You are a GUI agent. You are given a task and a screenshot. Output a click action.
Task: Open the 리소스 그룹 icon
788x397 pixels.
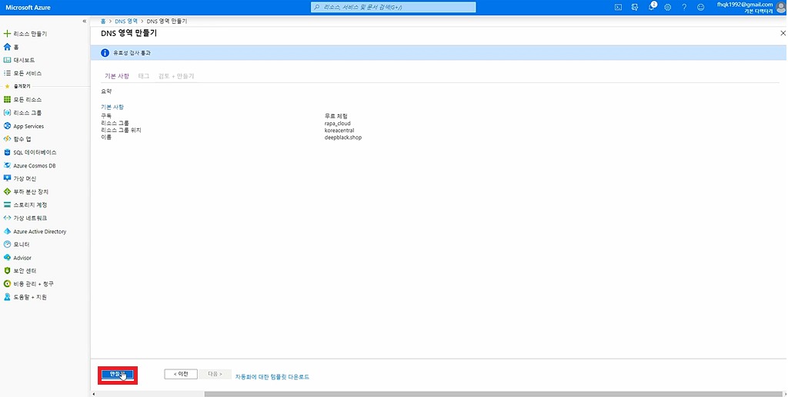(7, 113)
